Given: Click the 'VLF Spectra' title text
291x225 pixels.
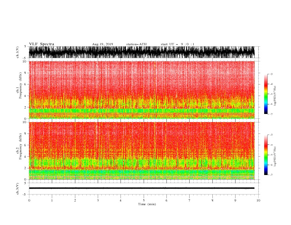Looking at the screenshot, I should coord(42,44).
